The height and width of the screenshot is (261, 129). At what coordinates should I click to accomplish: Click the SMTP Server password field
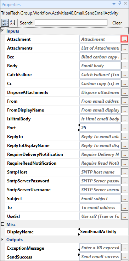[x=100, y=181]
